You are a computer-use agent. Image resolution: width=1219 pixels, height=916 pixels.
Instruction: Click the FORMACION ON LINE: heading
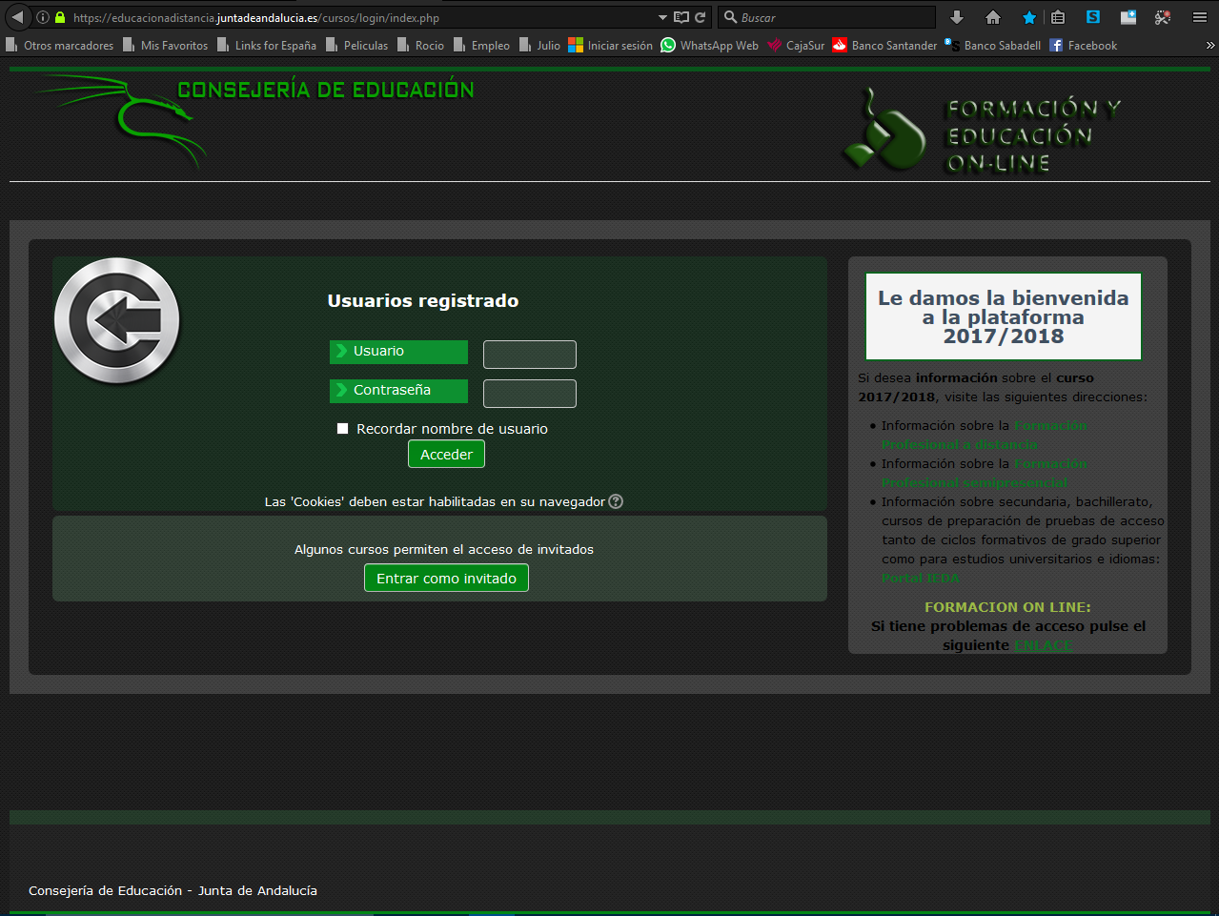pos(1007,607)
